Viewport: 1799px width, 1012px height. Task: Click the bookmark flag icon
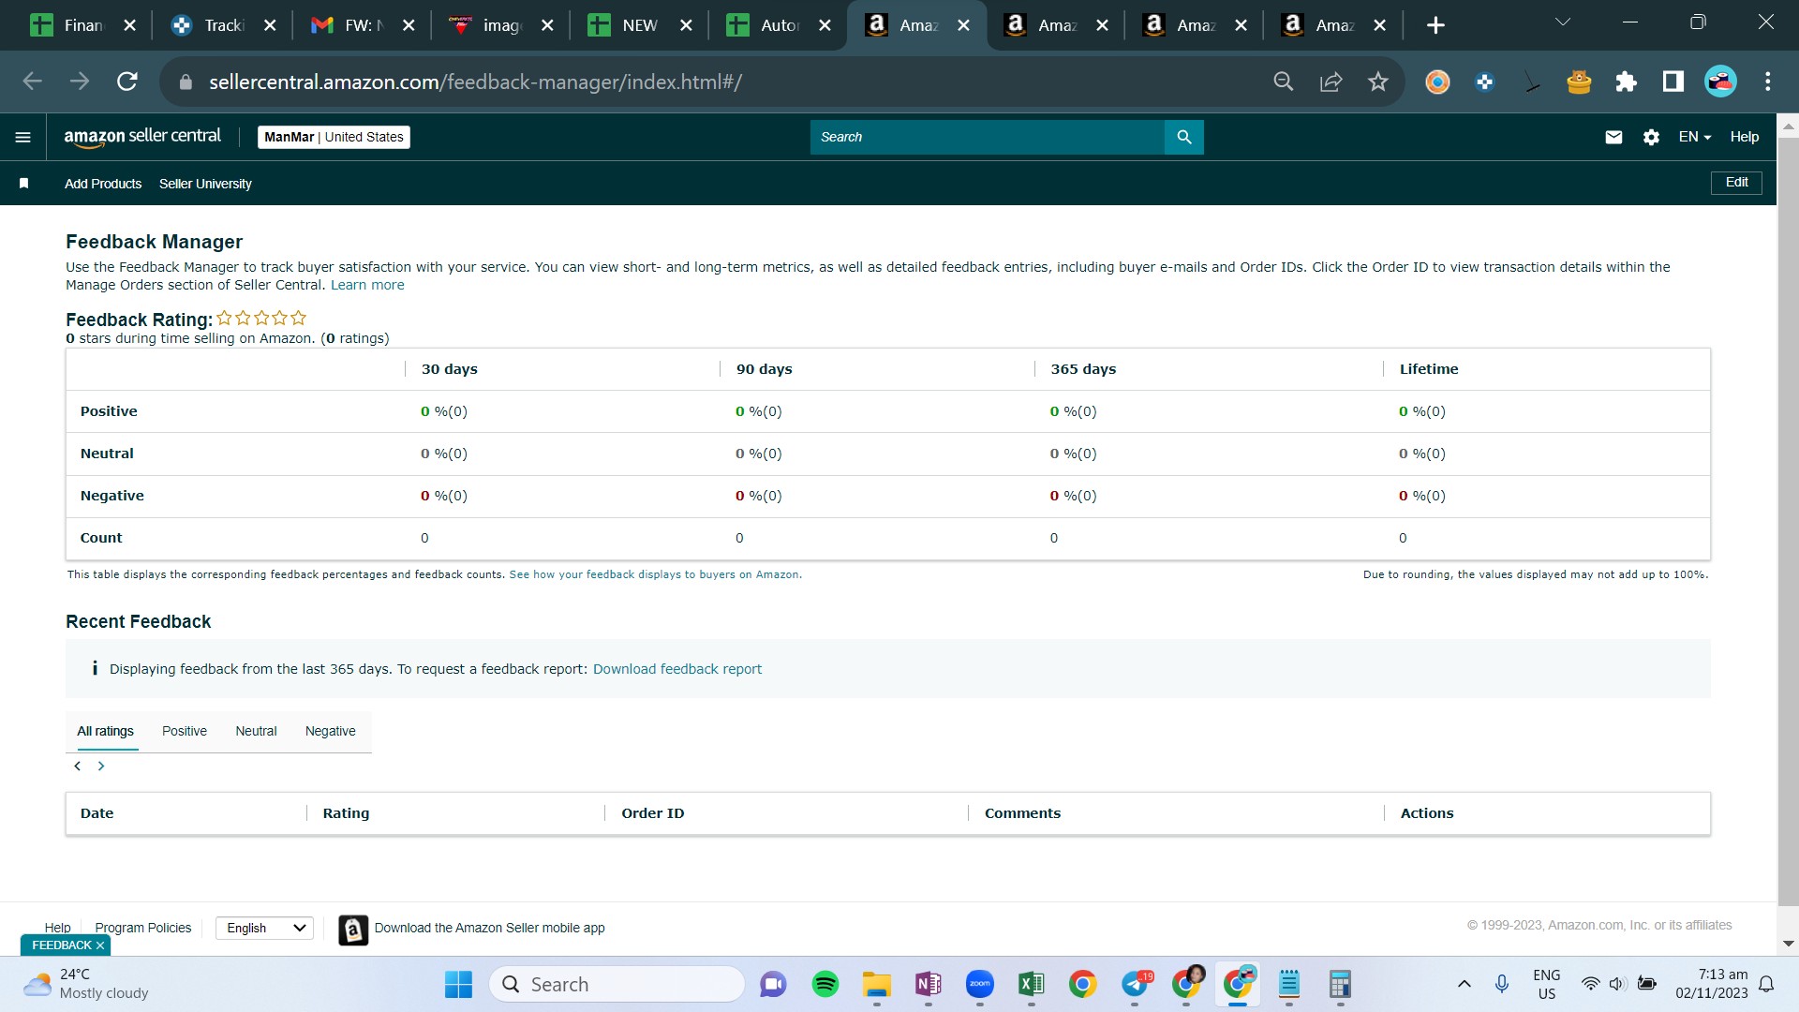[24, 184]
